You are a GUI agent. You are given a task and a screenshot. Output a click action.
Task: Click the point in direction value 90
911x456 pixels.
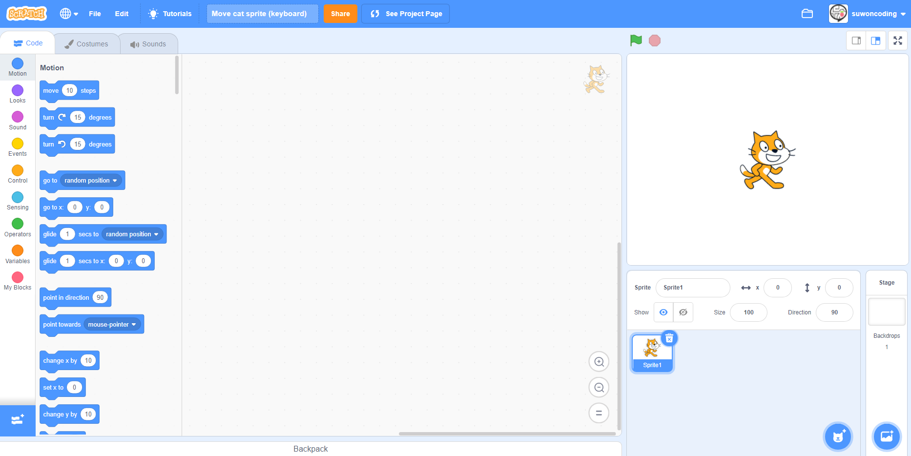[x=100, y=298]
